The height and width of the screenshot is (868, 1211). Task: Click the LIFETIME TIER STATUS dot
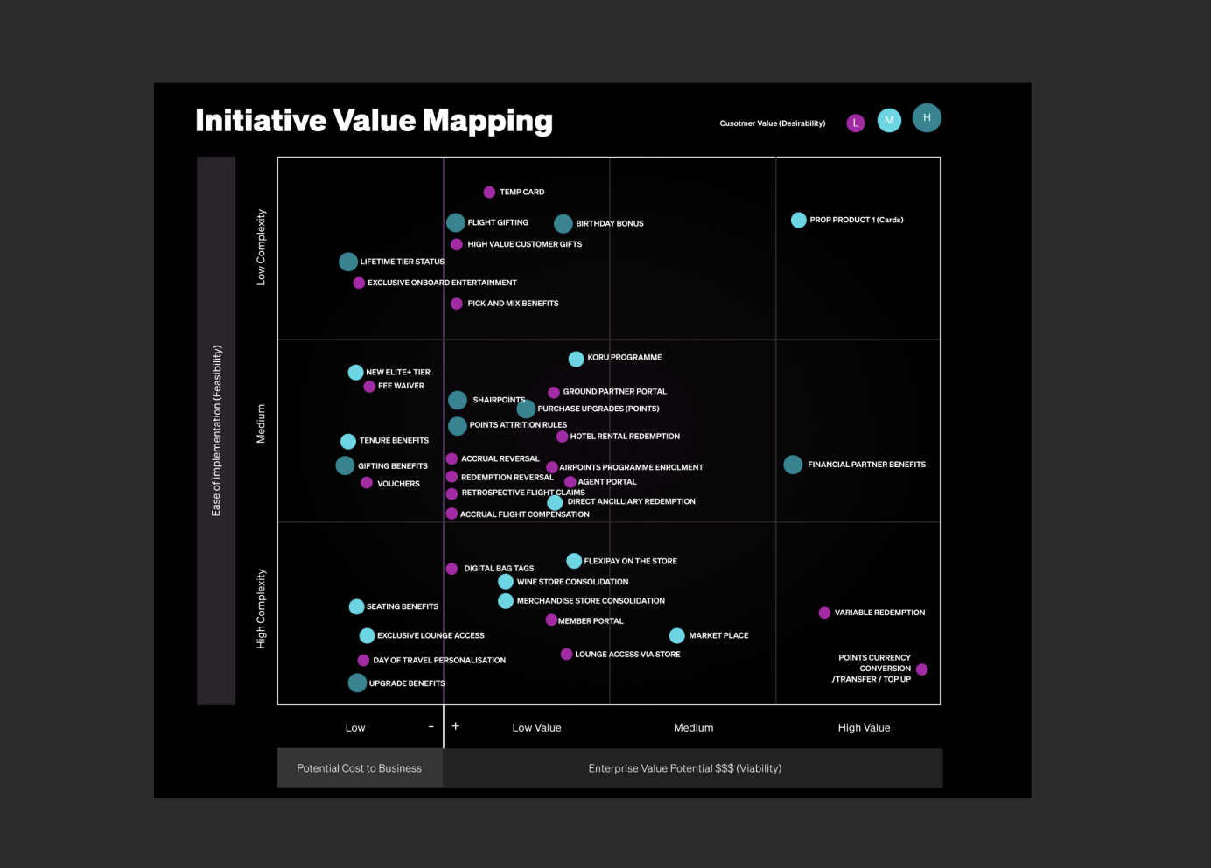[348, 262]
